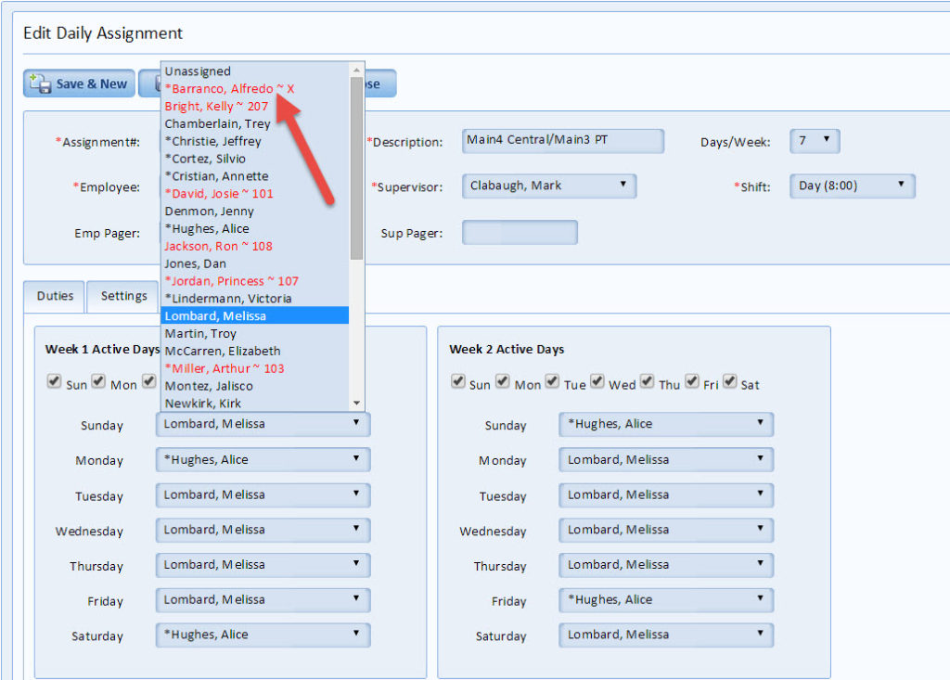Choose *David, Josie ~ 101 entry

coord(254,194)
